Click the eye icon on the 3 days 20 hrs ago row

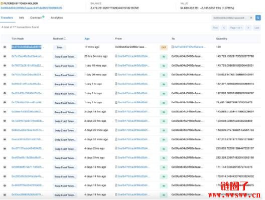pyautogui.click(x=5, y=121)
